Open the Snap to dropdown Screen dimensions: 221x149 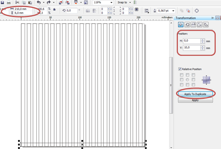click(130, 2)
